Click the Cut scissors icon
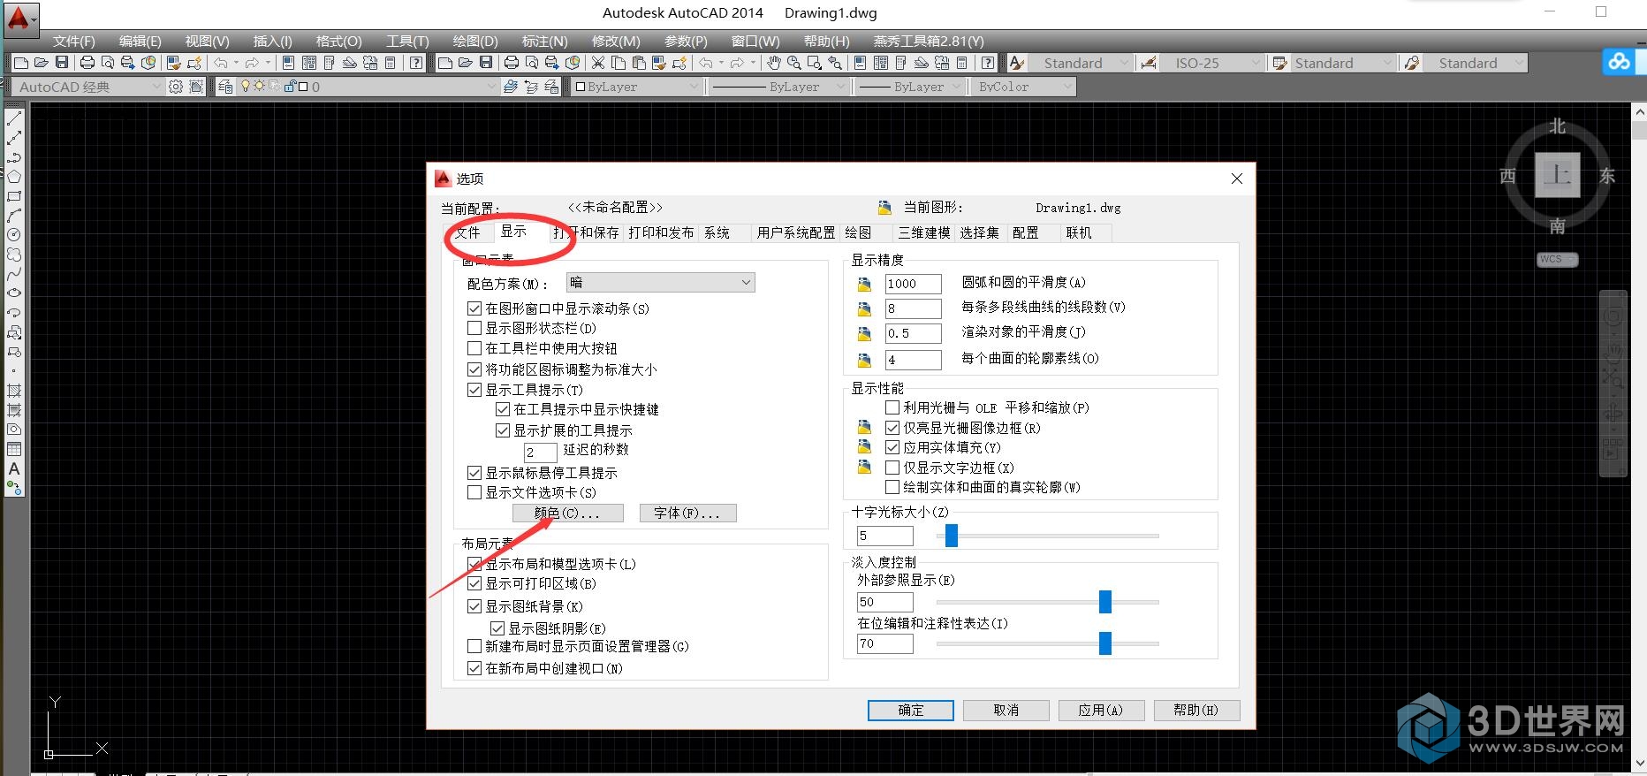The width and height of the screenshot is (1647, 776). [598, 63]
